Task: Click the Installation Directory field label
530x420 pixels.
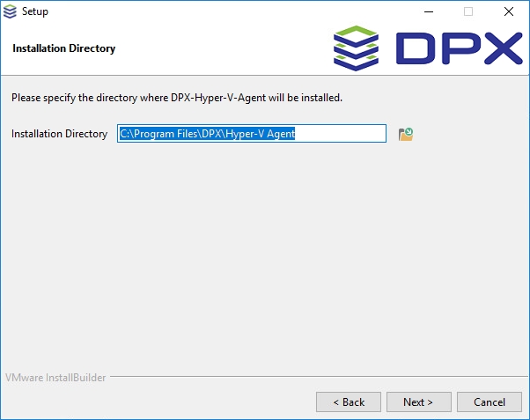Action: click(x=59, y=134)
